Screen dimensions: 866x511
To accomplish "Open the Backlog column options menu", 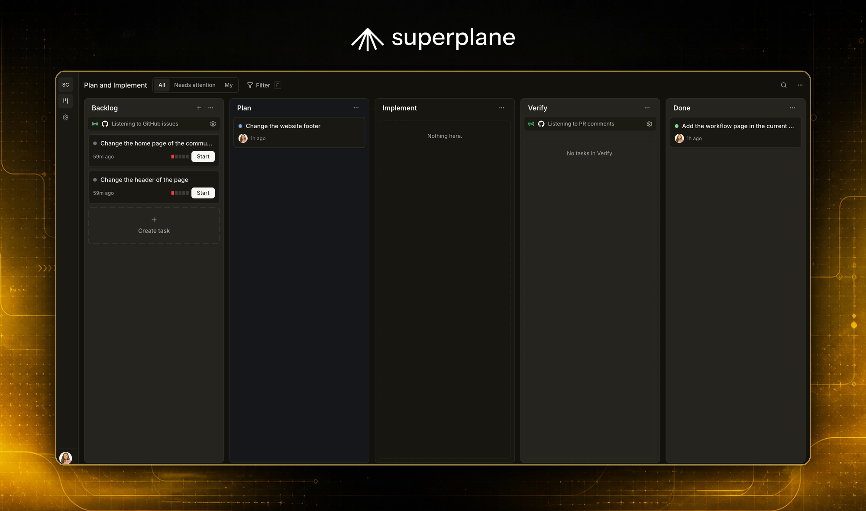I will click(211, 108).
